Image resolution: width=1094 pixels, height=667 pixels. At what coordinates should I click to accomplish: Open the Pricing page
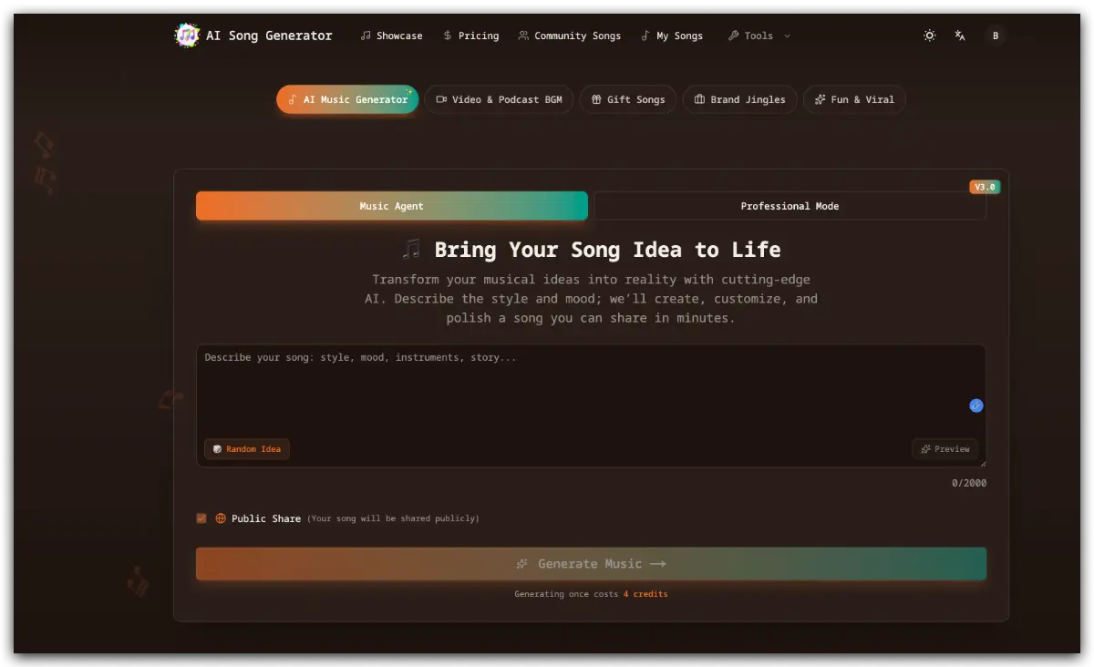coord(471,36)
